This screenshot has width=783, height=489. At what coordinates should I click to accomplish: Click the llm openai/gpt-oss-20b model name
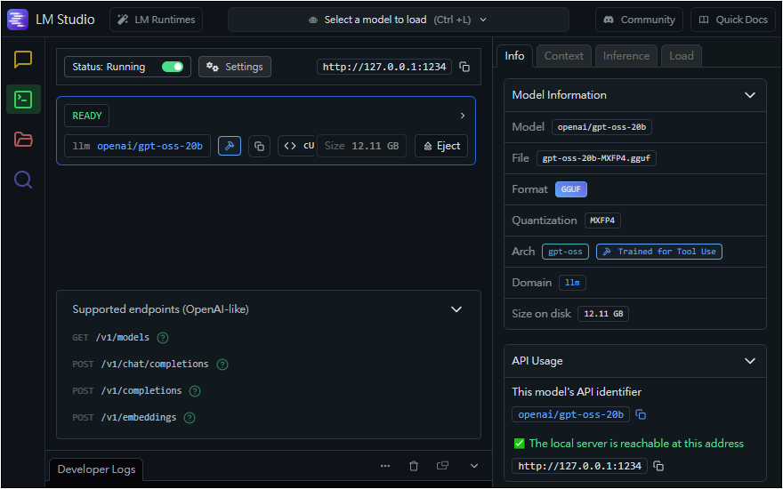coord(137,146)
